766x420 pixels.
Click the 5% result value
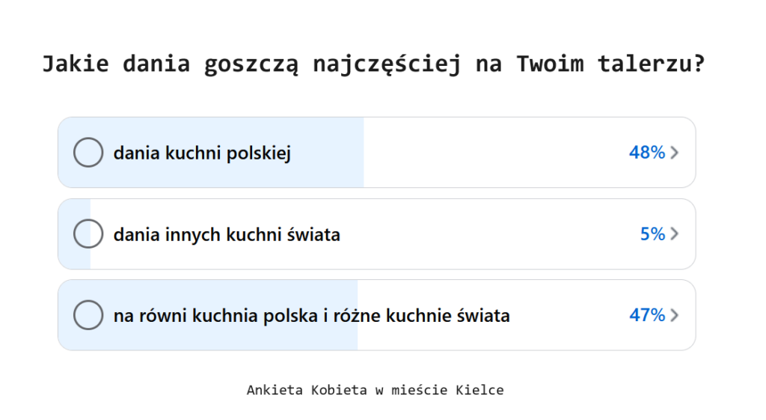[x=652, y=234]
